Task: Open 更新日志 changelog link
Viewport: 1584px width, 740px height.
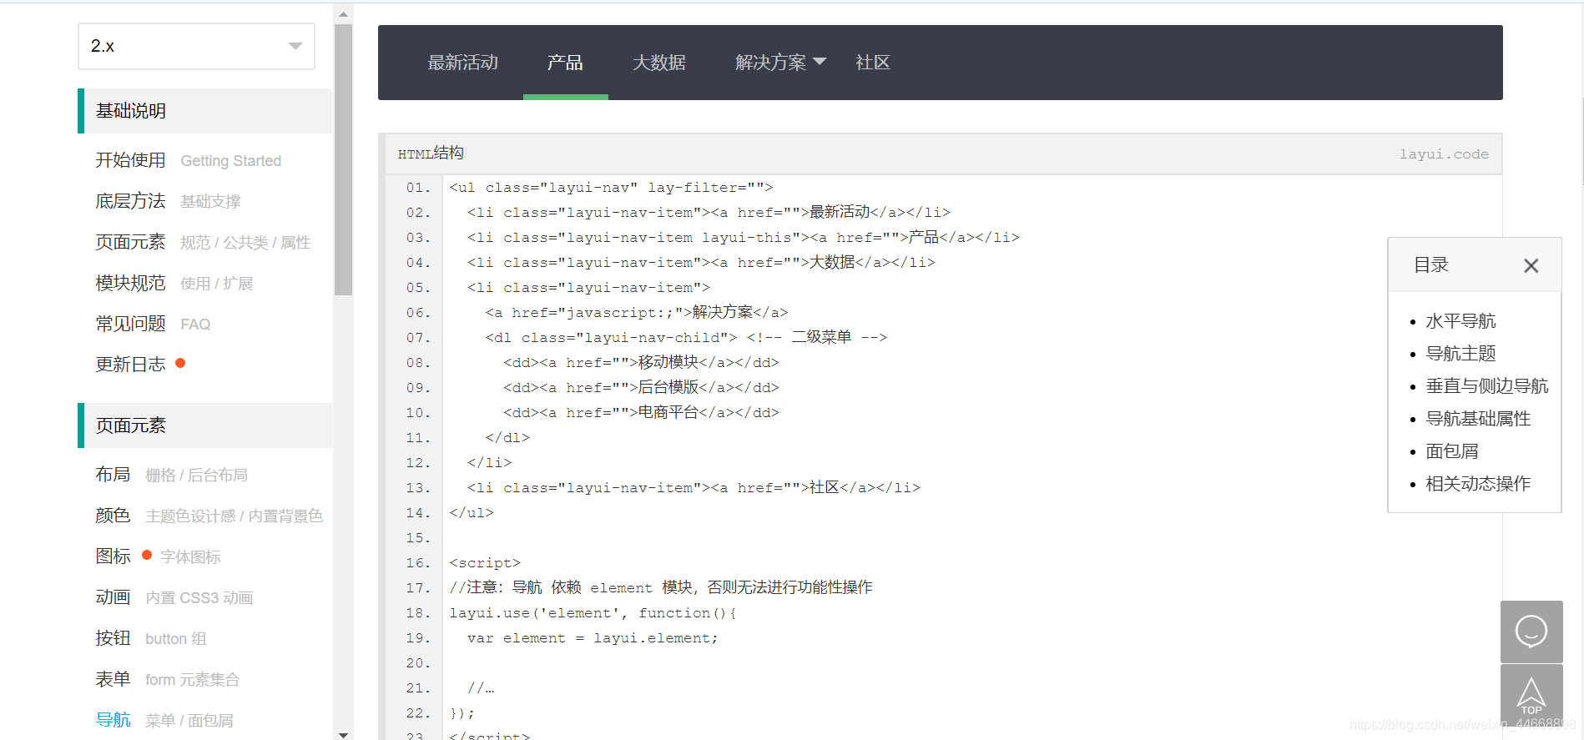Action: click(131, 364)
